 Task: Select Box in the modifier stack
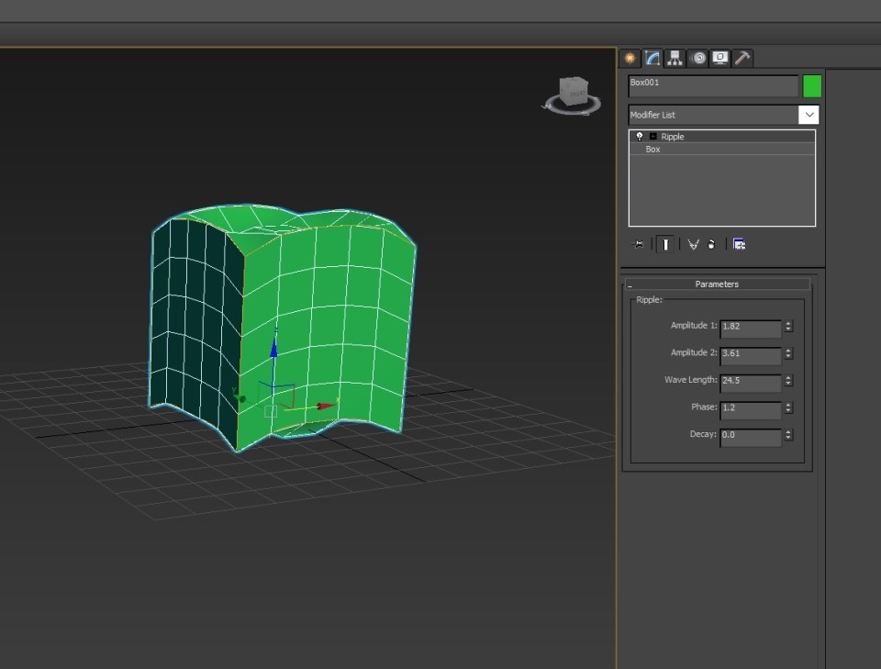(652, 150)
